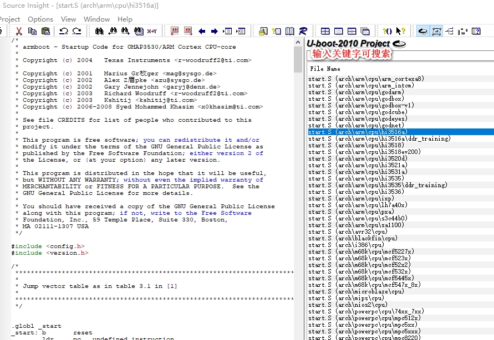The image size is (494, 340).
Task: Go back with blue left arrow
Action: [x=202, y=32]
